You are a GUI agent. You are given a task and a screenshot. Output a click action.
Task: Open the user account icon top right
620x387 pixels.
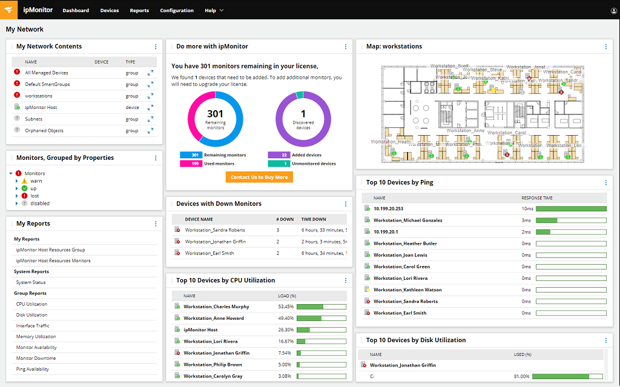coord(613,10)
